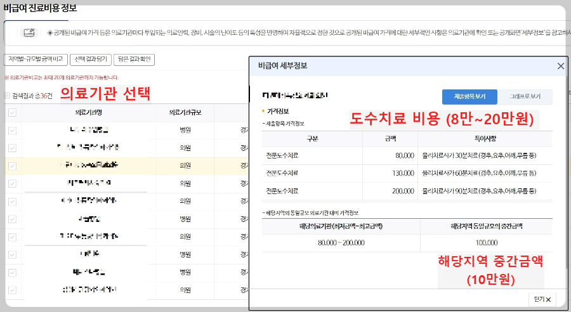Toggle the select-all checkbox in table header
Screen dimensions: 571x312
pos(12,112)
